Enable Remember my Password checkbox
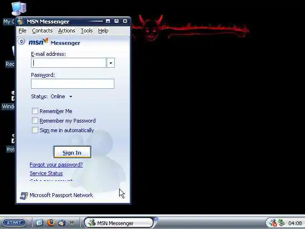Viewport: 305px width, 229px height. (35, 121)
